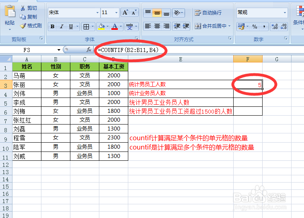Align text right

(x=166, y=26)
